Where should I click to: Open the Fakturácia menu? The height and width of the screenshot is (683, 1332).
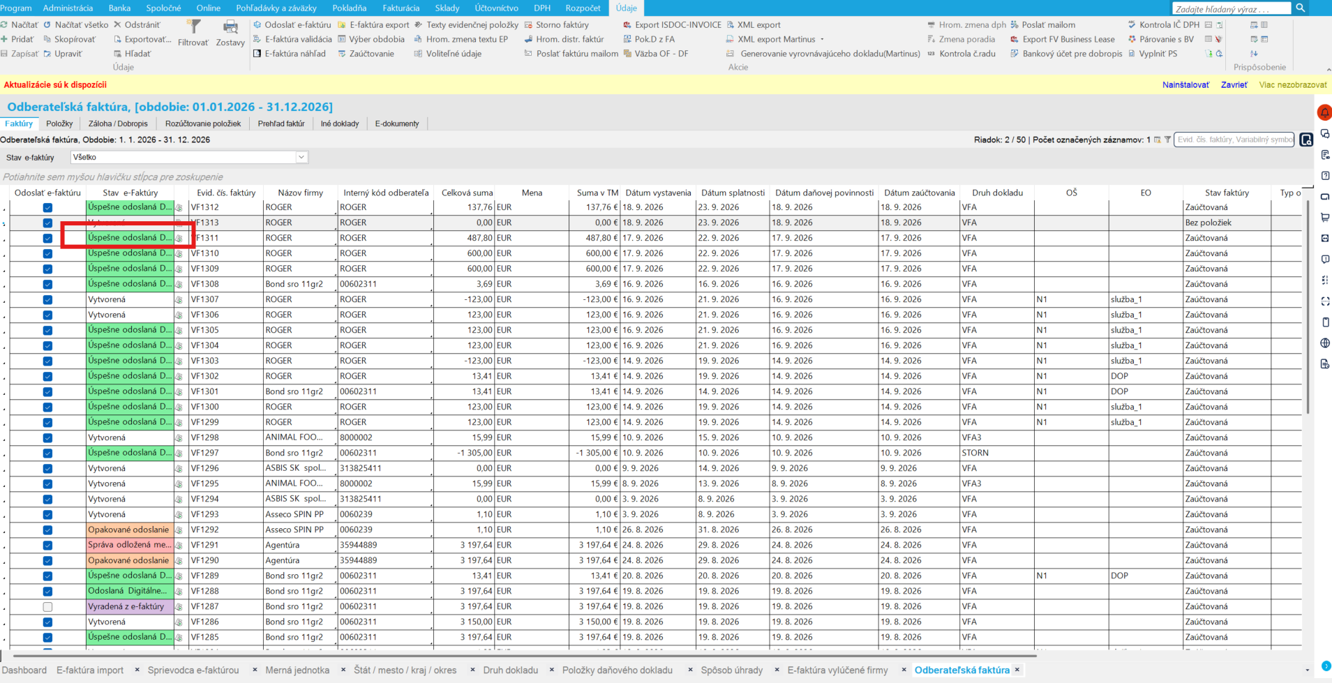tap(401, 8)
